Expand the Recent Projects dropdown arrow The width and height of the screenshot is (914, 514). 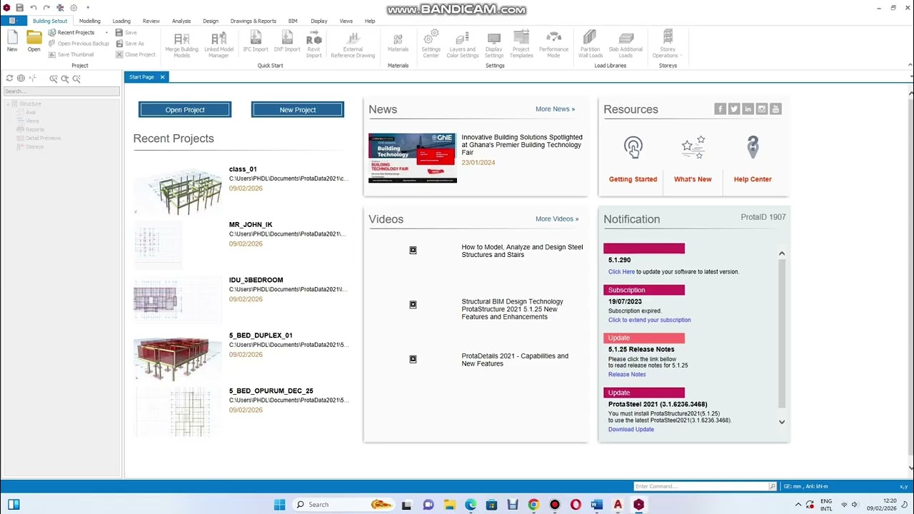[x=106, y=33]
